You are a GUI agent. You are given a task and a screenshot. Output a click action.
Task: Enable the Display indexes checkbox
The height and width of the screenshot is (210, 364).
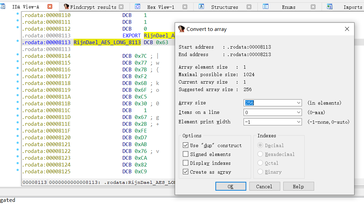pyautogui.click(x=186, y=163)
